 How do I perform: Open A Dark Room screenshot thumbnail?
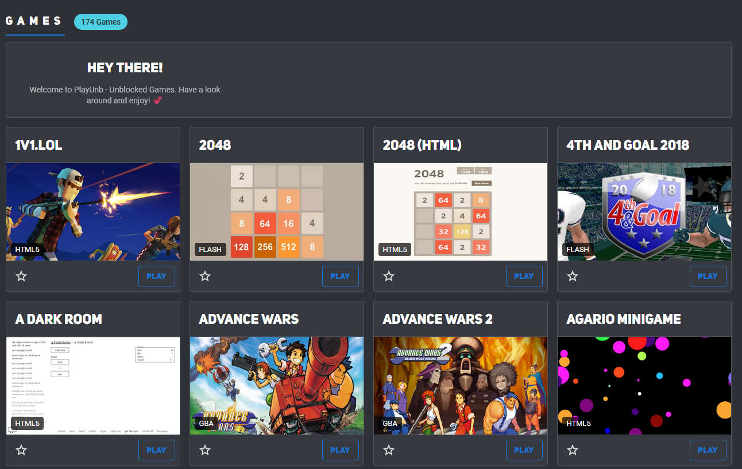93,386
